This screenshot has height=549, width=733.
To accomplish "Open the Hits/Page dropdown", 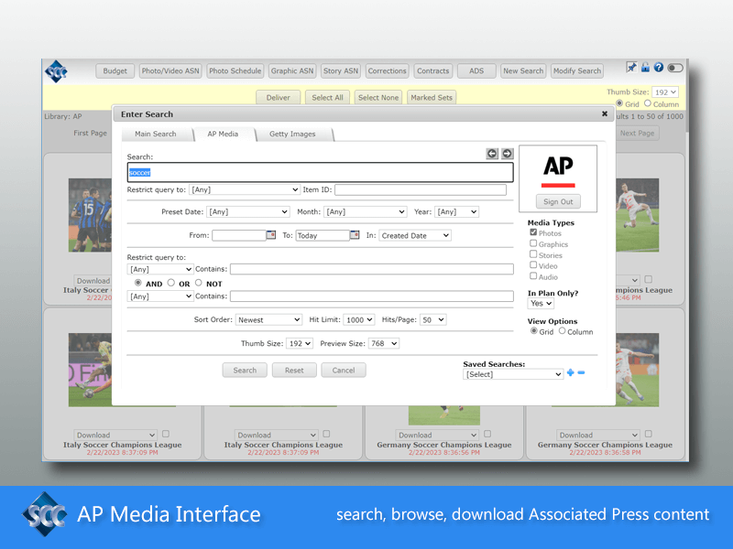I will tap(433, 319).
